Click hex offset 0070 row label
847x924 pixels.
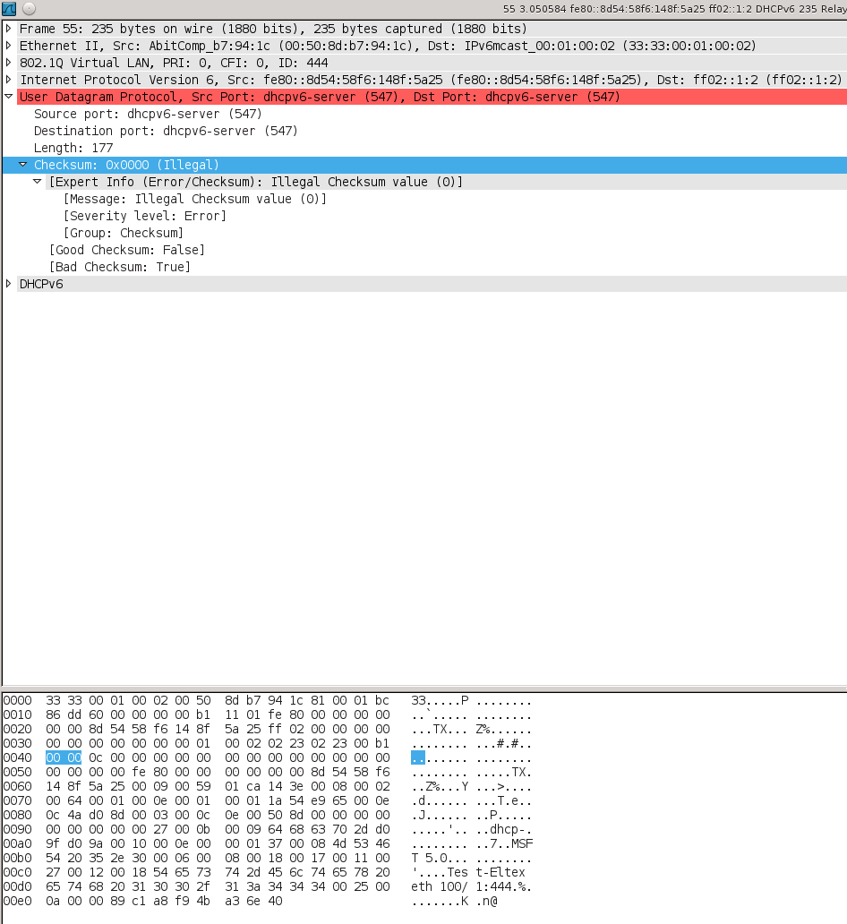pos(18,800)
